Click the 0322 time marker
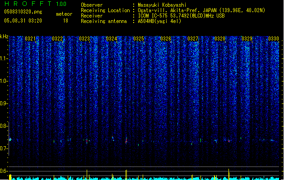Screen dimensions: 284x180 click(57, 39)
